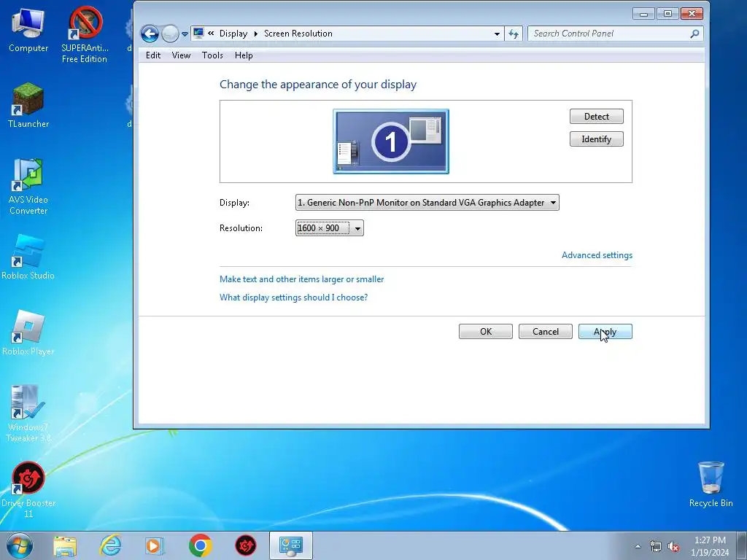Open Windows Media Player from taskbar

pyautogui.click(x=155, y=545)
